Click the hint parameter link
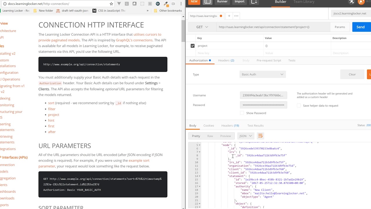The width and height of the screenshot is (371, 209). tap(51, 120)
